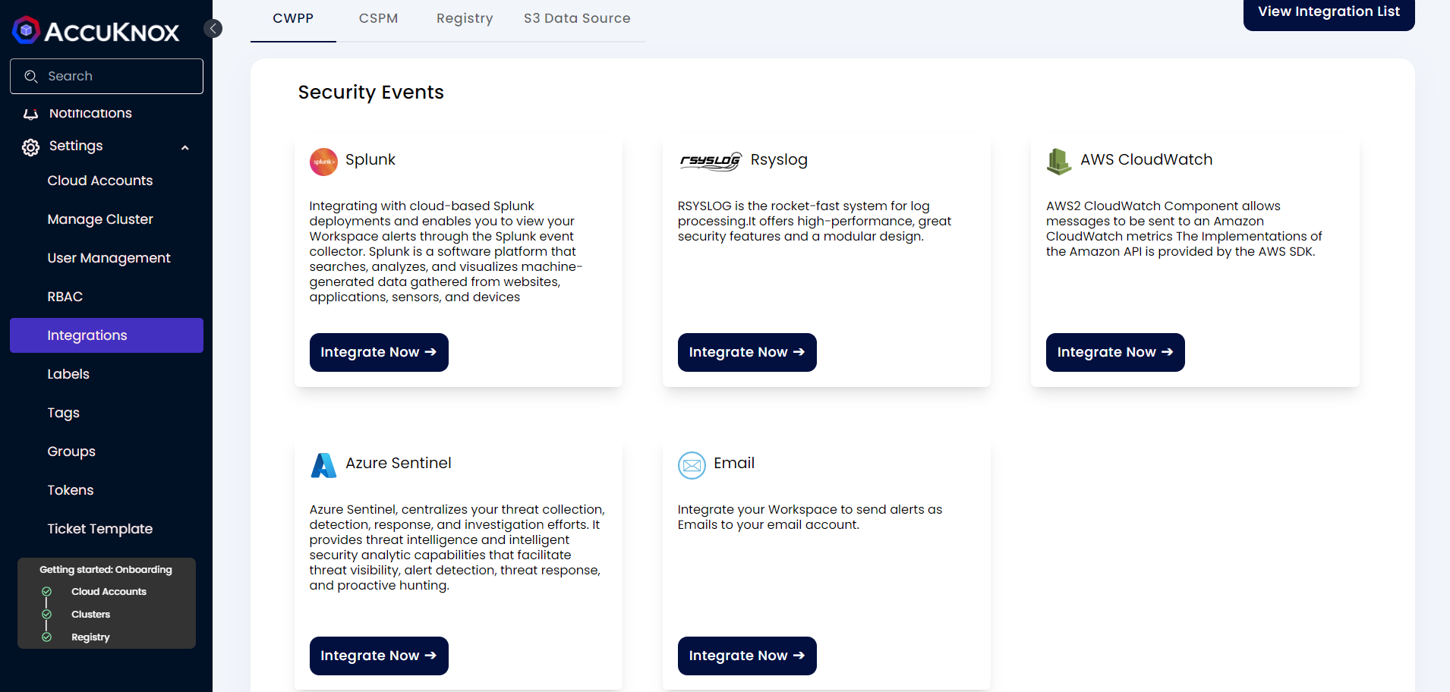This screenshot has height=692, width=1450.
Task: Switch to the CSPM tab
Action: point(378,18)
